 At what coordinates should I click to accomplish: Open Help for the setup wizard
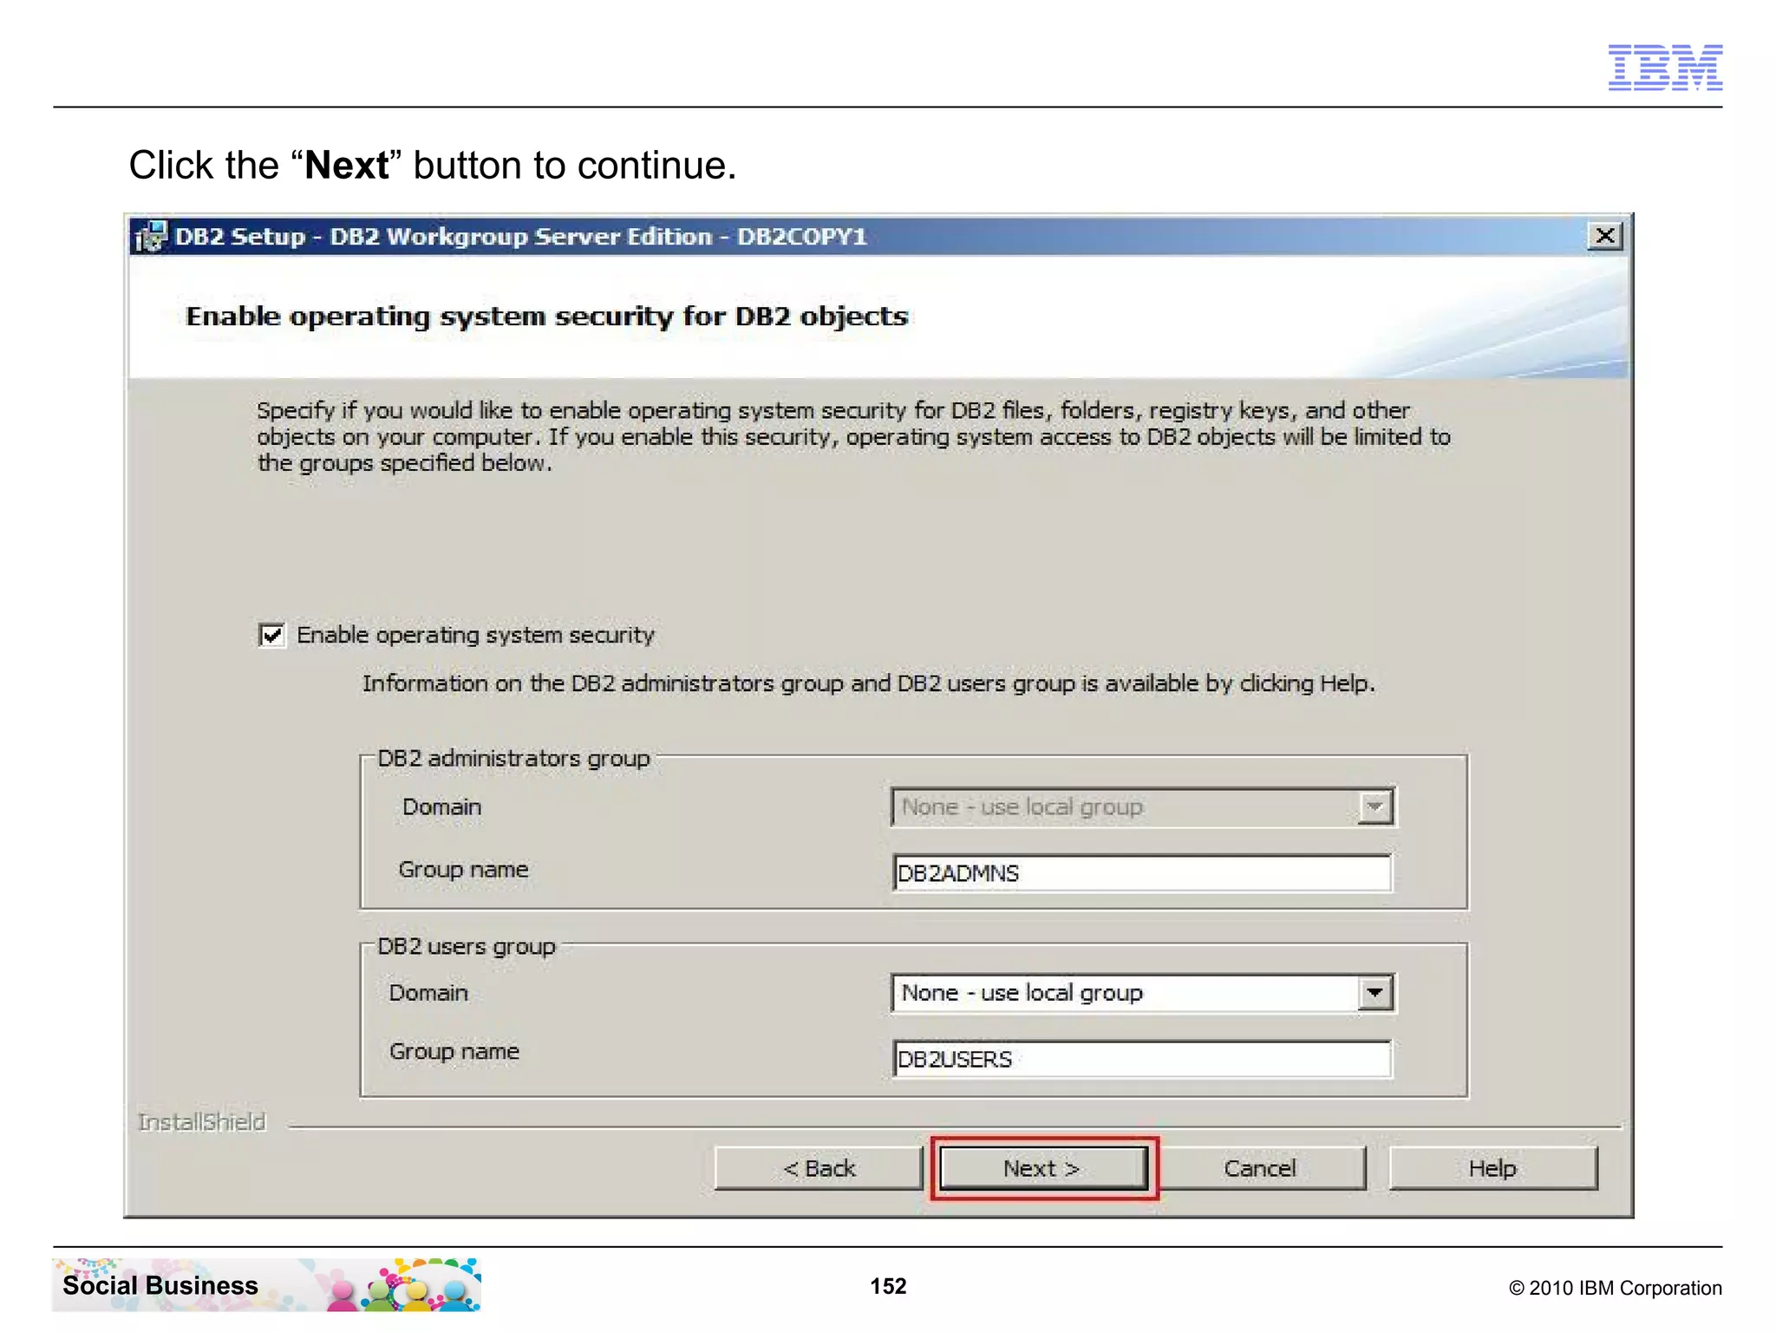pyautogui.click(x=1492, y=1168)
